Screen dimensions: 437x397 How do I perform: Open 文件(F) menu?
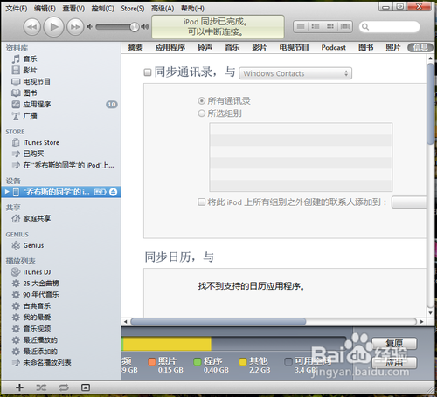pyautogui.click(x=17, y=9)
